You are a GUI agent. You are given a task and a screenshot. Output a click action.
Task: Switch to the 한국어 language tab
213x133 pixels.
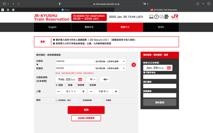161,27
